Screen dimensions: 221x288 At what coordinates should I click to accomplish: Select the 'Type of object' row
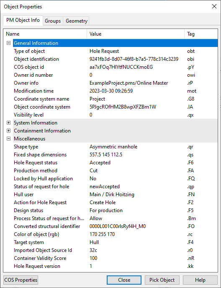[x=115, y=51]
